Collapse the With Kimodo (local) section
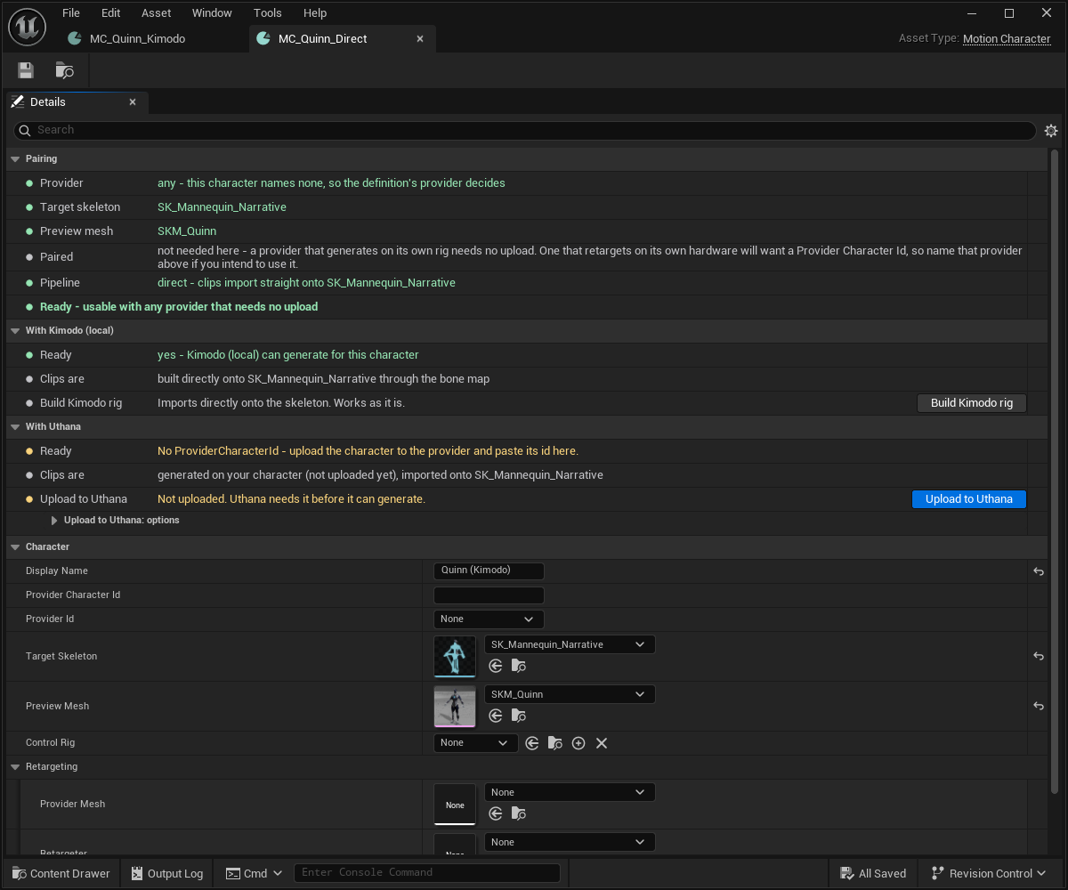The height and width of the screenshot is (890, 1068). (x=15, y=331)
